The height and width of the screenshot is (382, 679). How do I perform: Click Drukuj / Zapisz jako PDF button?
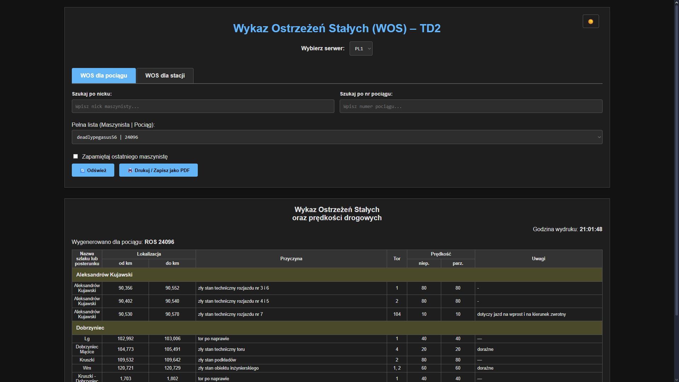159,170
